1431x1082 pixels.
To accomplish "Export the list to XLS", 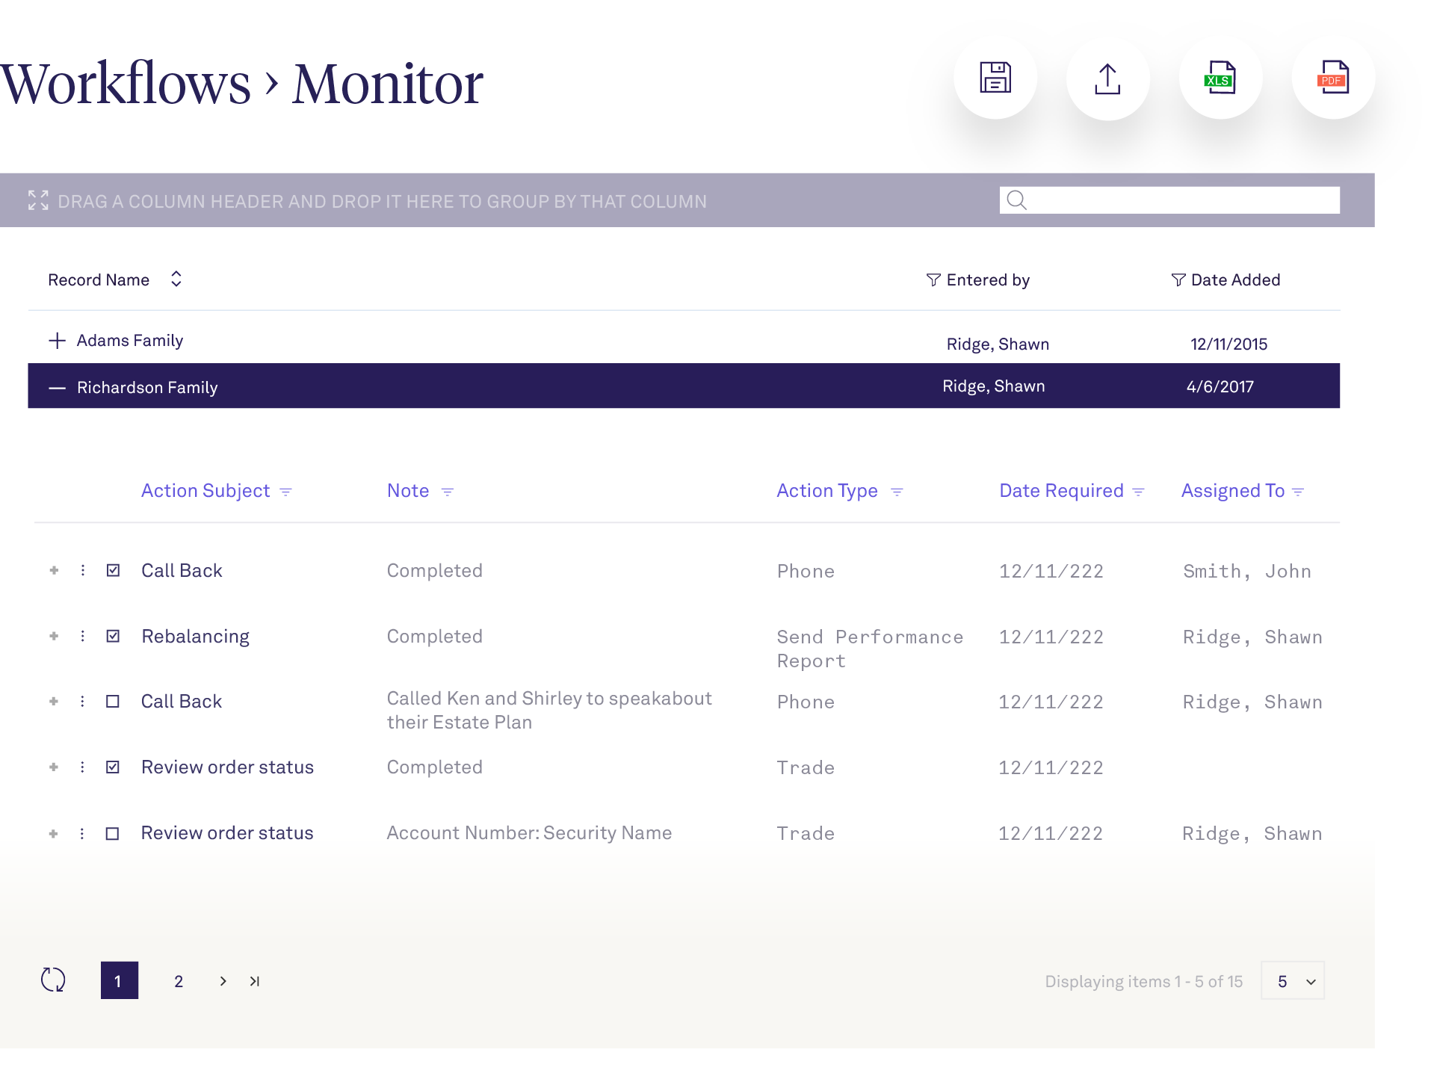I will (1221, 78).
